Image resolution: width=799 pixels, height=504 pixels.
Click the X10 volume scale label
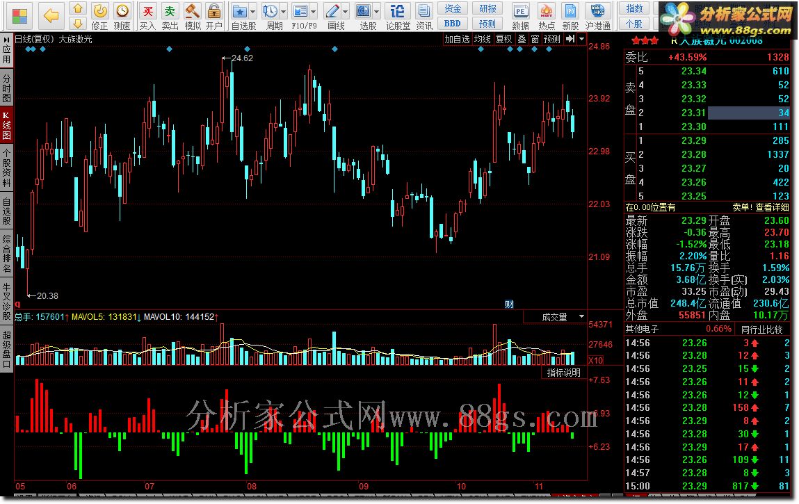(596, 360)
